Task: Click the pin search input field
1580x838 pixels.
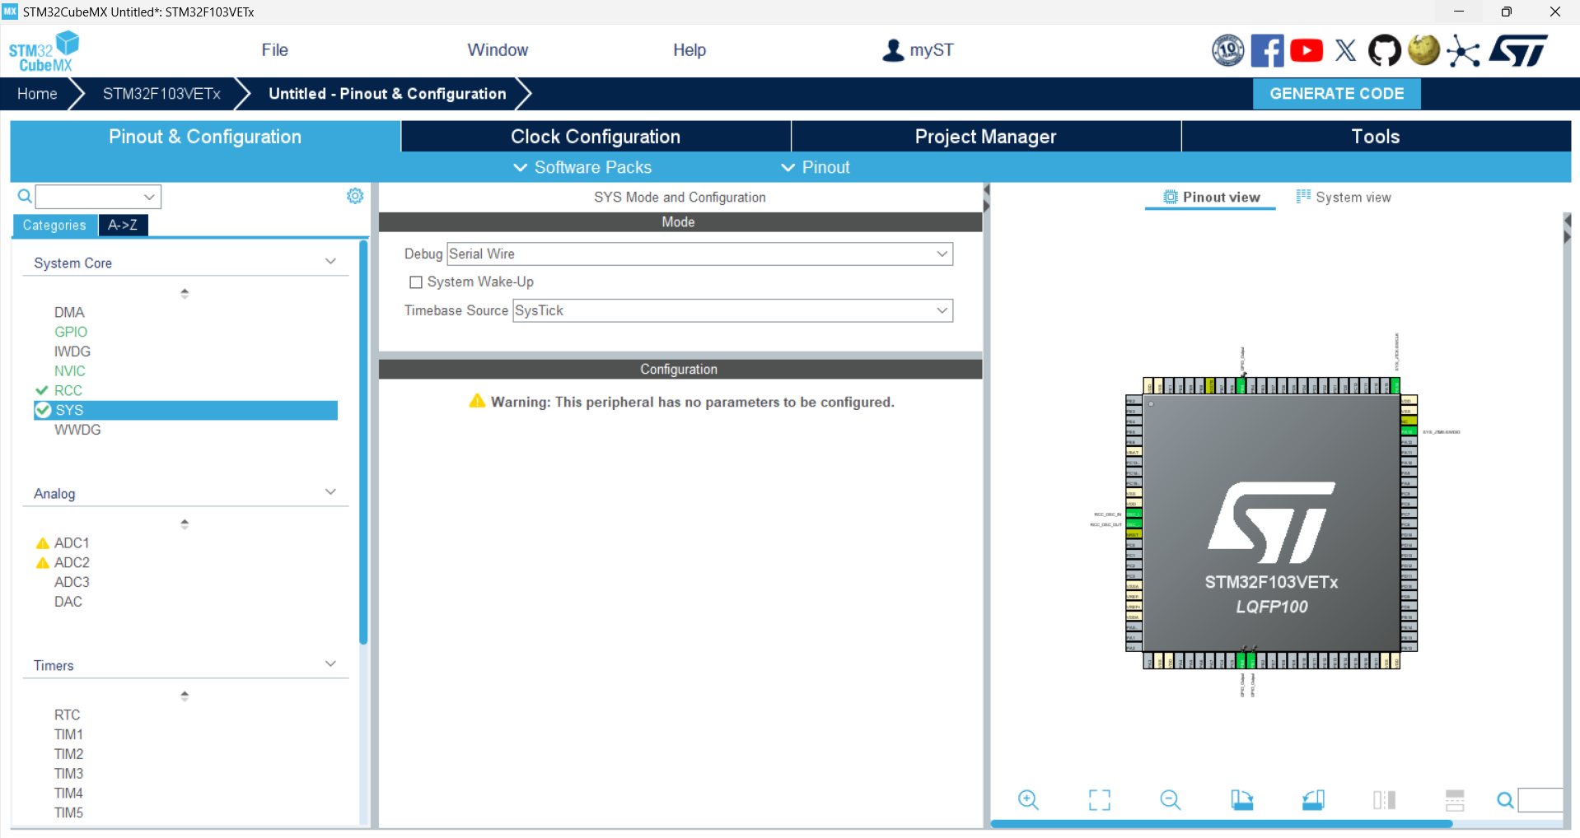Action: coord(1540,800)
